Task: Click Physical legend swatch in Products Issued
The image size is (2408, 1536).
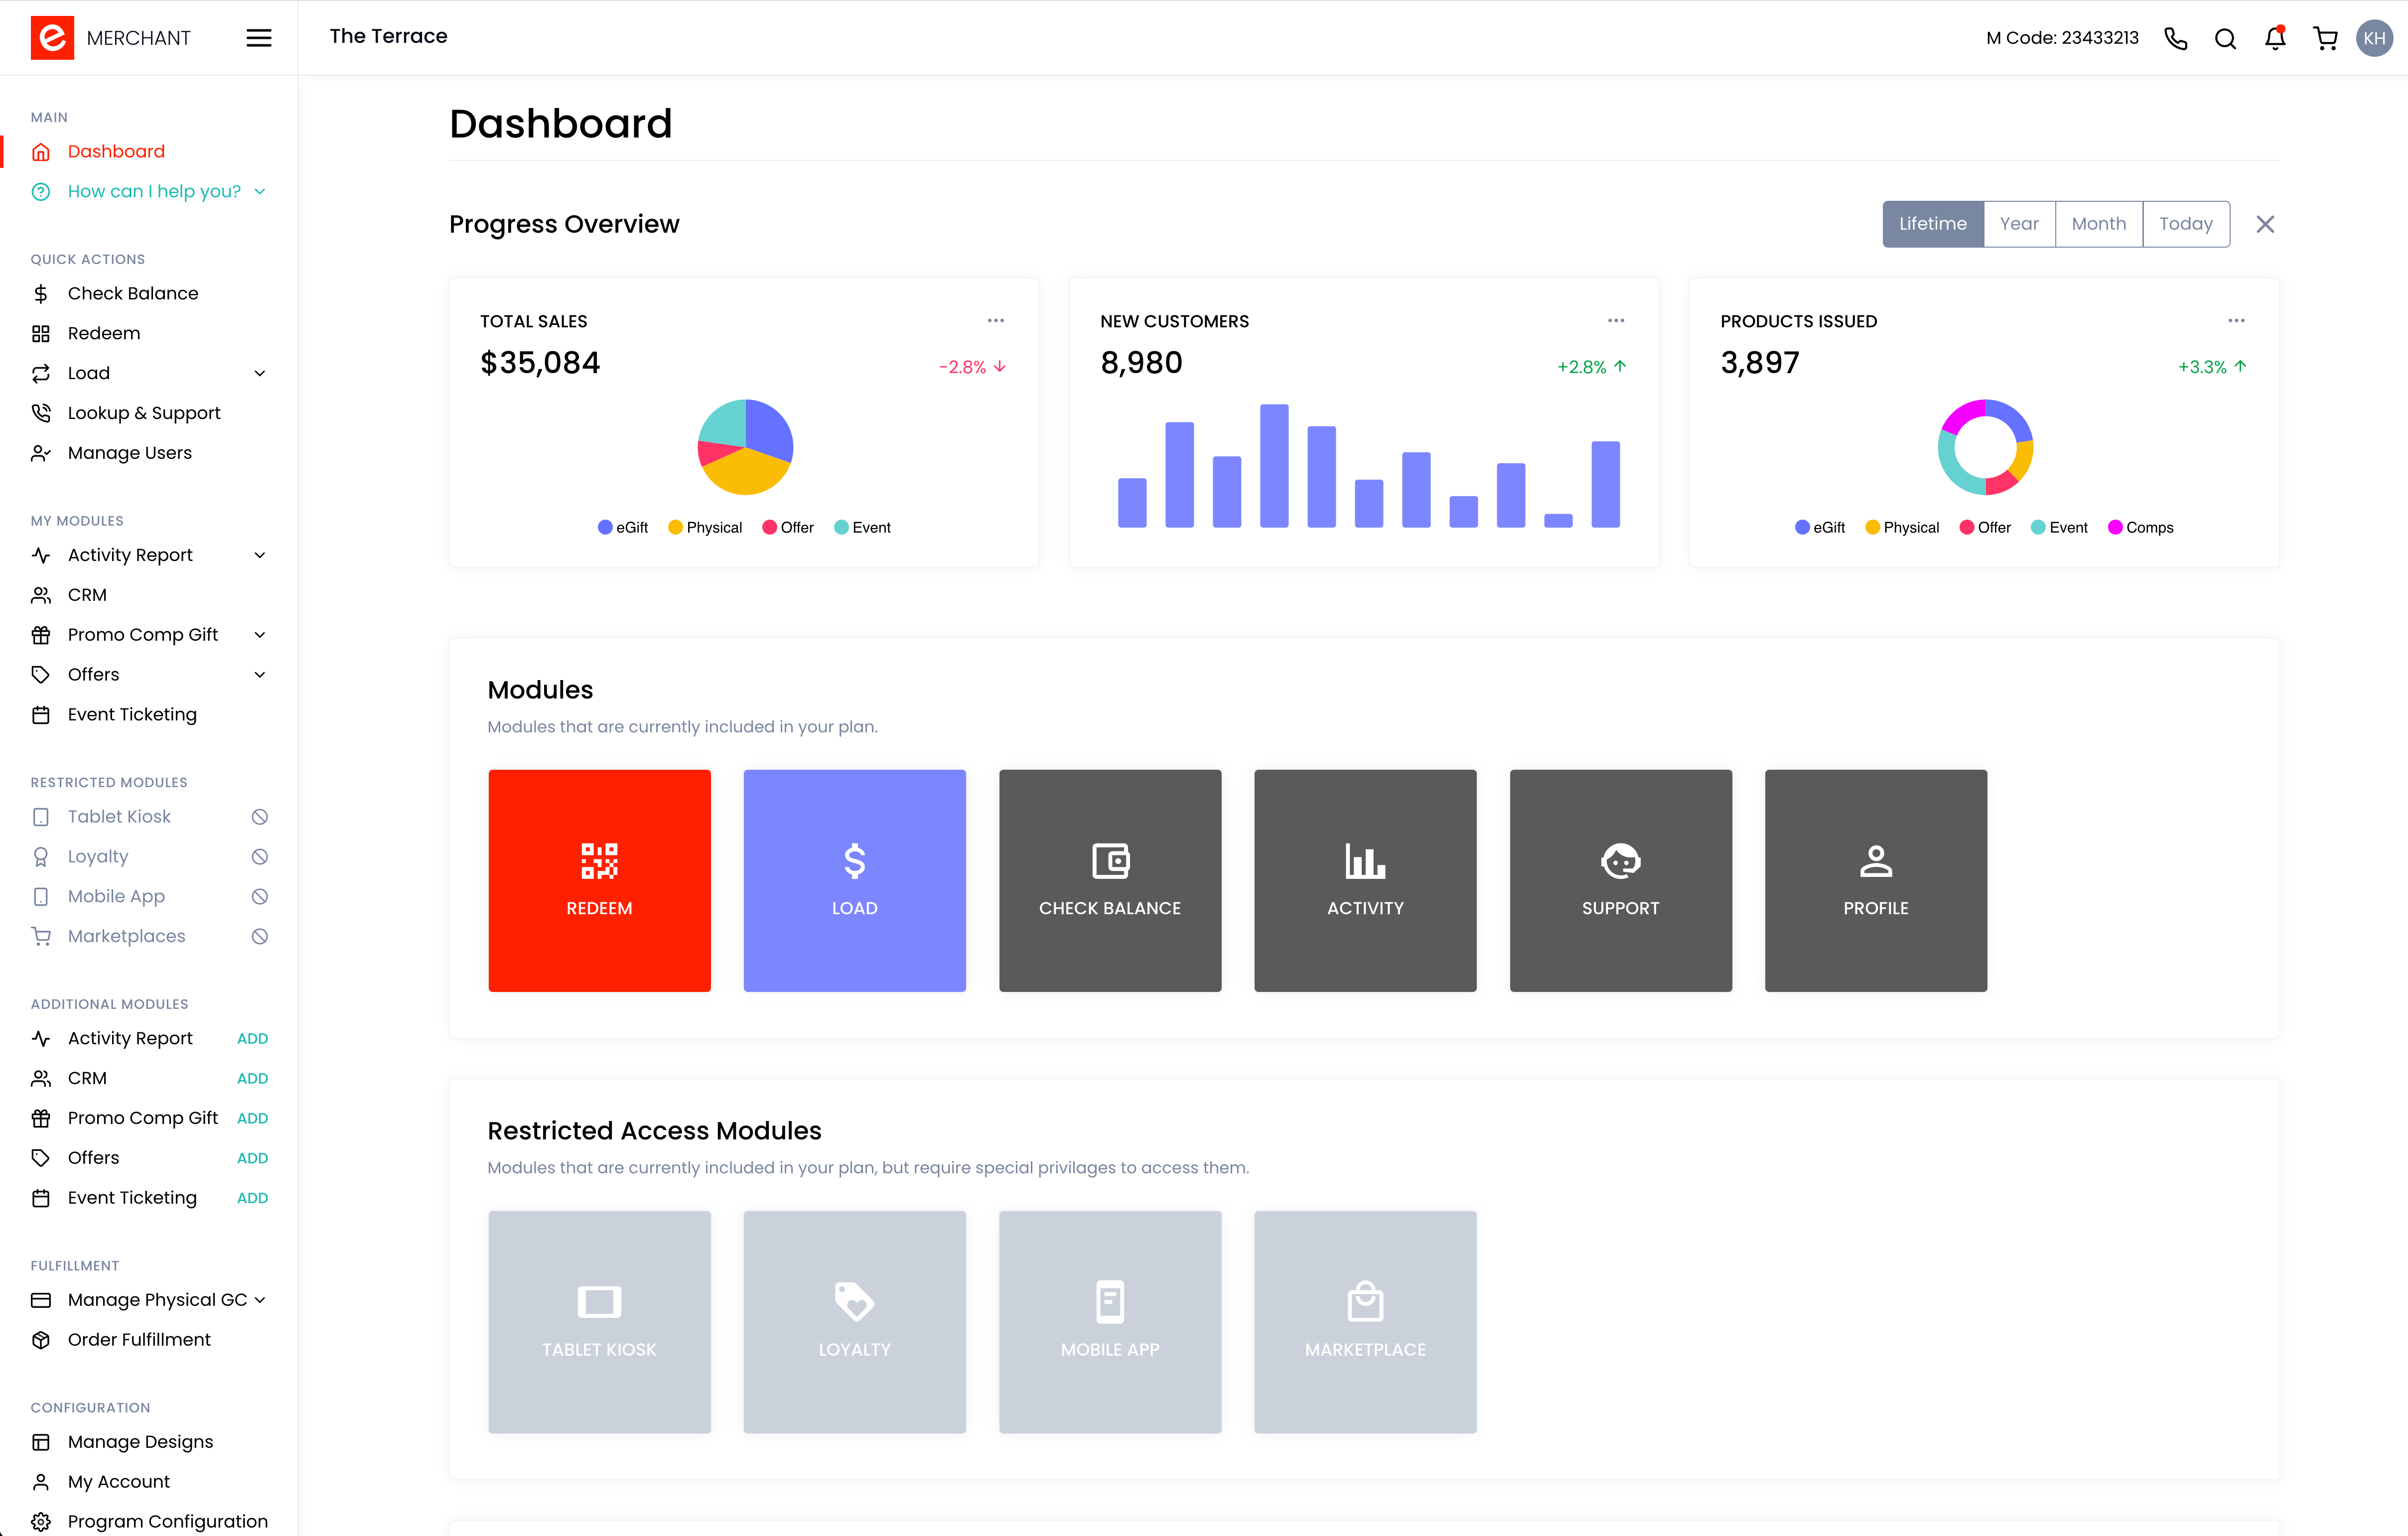Action: click(1872, 528)
